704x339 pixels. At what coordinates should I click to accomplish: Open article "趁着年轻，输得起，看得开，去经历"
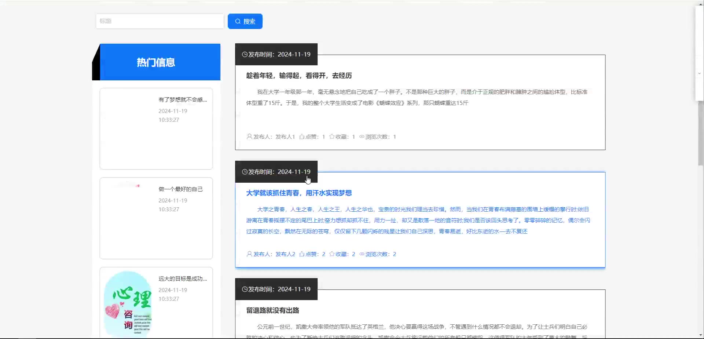(299, 76)
